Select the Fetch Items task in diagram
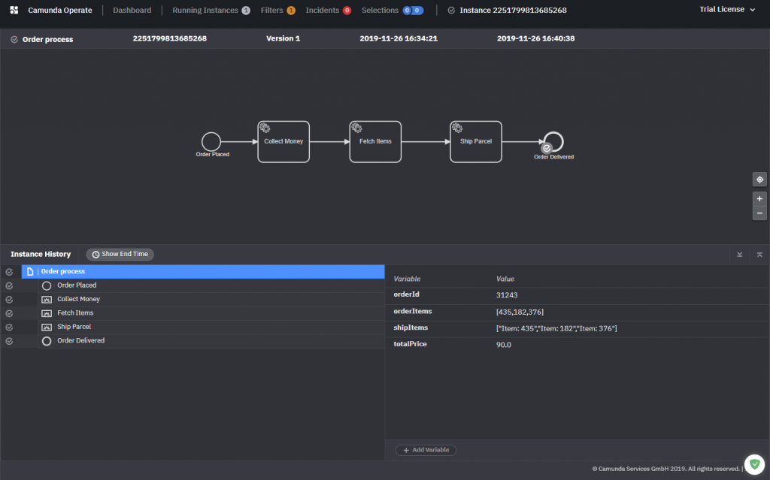 (375, 142)
